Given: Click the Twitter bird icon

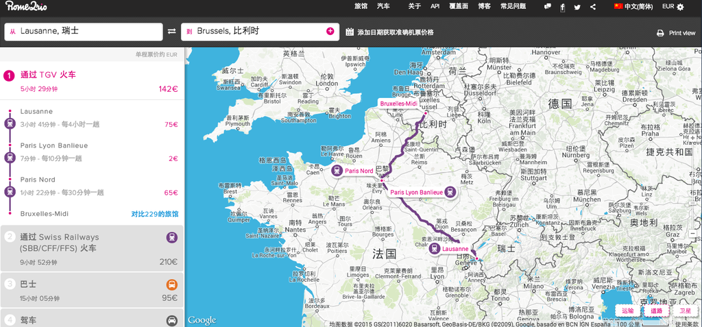Looking at the screenshot, I should pos(577,7).
